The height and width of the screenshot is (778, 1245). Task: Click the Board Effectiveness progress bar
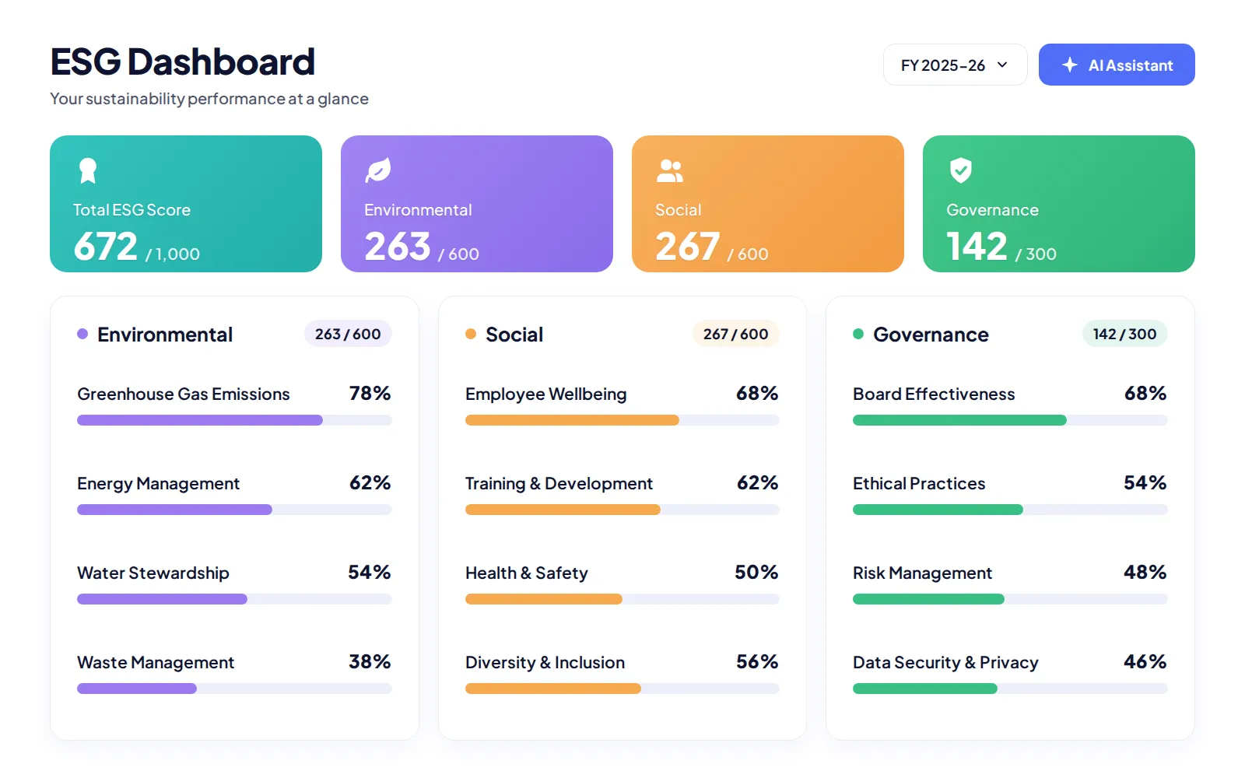click(x=1010, y=420)
